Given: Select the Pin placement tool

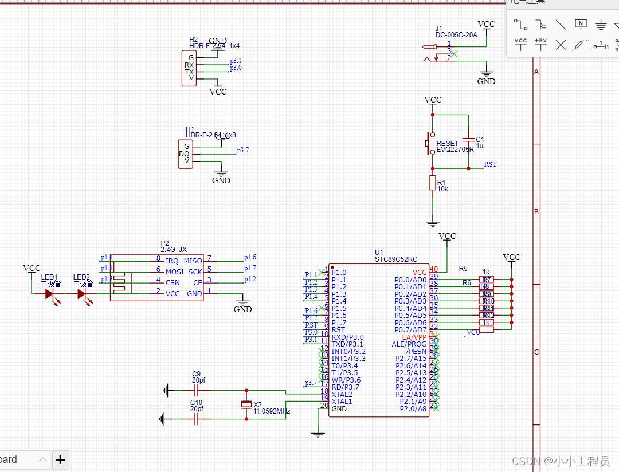Looking at the screenshot, I should click(601, 45).
